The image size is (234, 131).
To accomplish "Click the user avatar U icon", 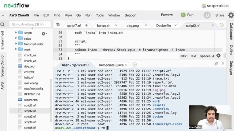I will coord(207,15).
